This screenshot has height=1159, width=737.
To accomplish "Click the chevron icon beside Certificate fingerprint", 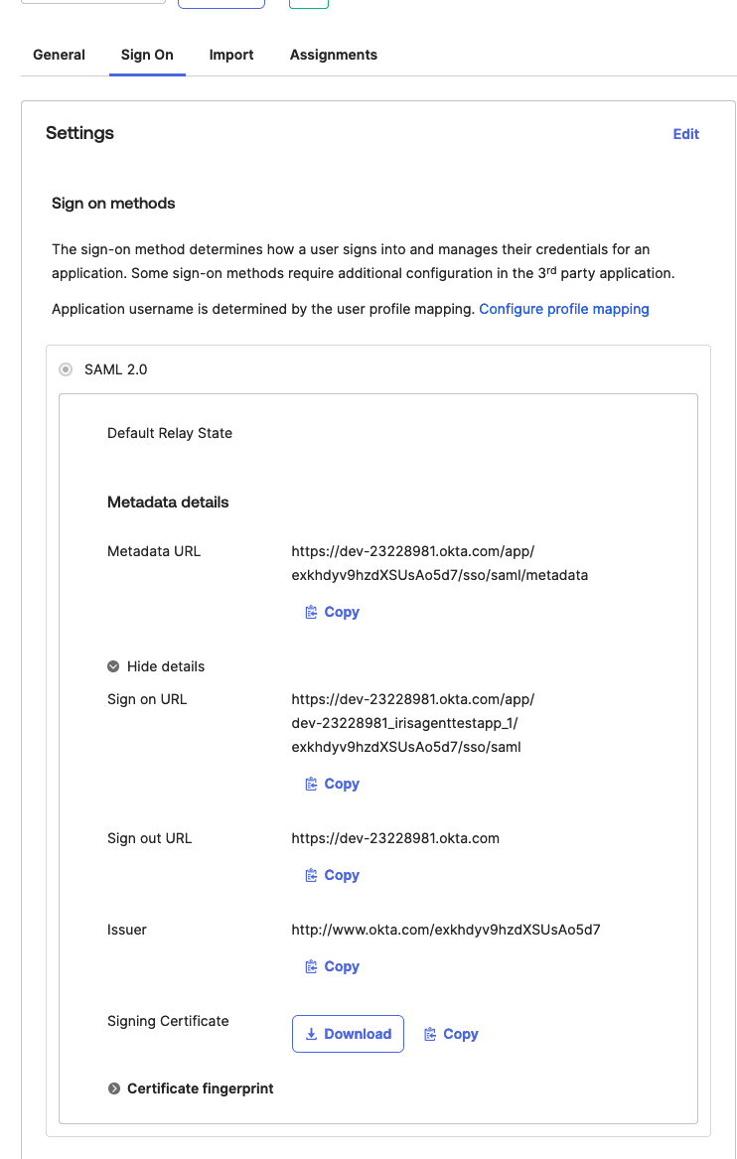I will pyautogui.click(x=114, y=1088).
